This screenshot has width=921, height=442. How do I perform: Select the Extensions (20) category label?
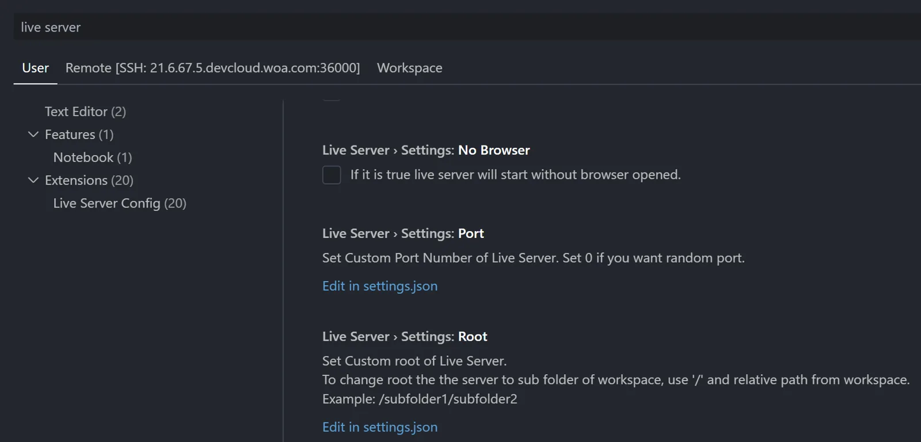(89, 180)
